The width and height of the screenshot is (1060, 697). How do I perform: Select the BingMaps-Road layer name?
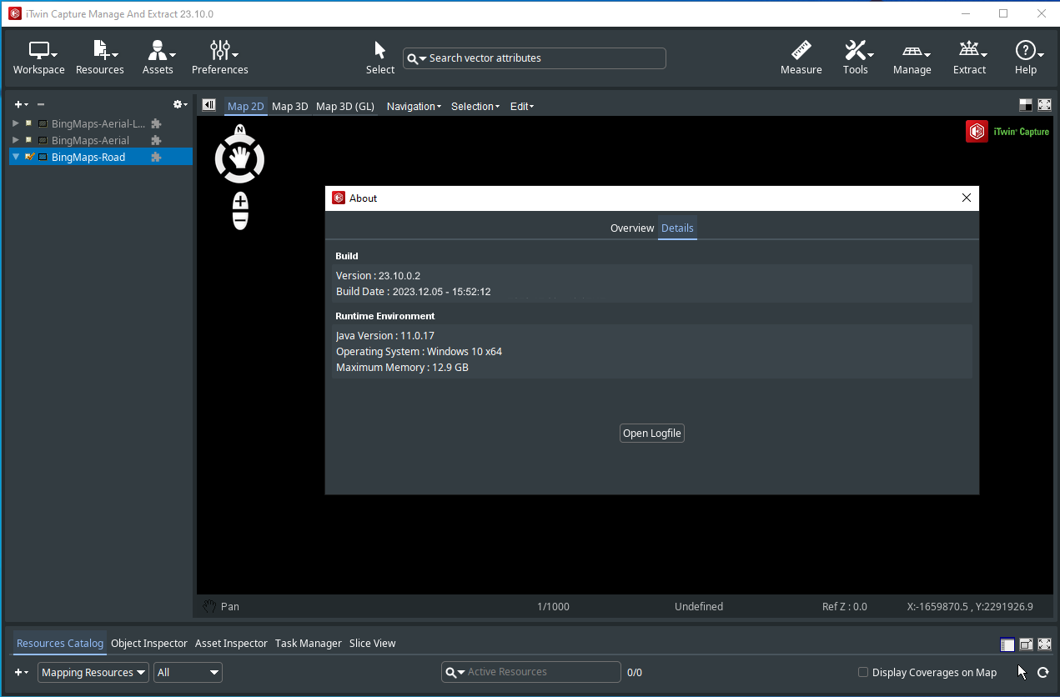(x=88, y=157)
